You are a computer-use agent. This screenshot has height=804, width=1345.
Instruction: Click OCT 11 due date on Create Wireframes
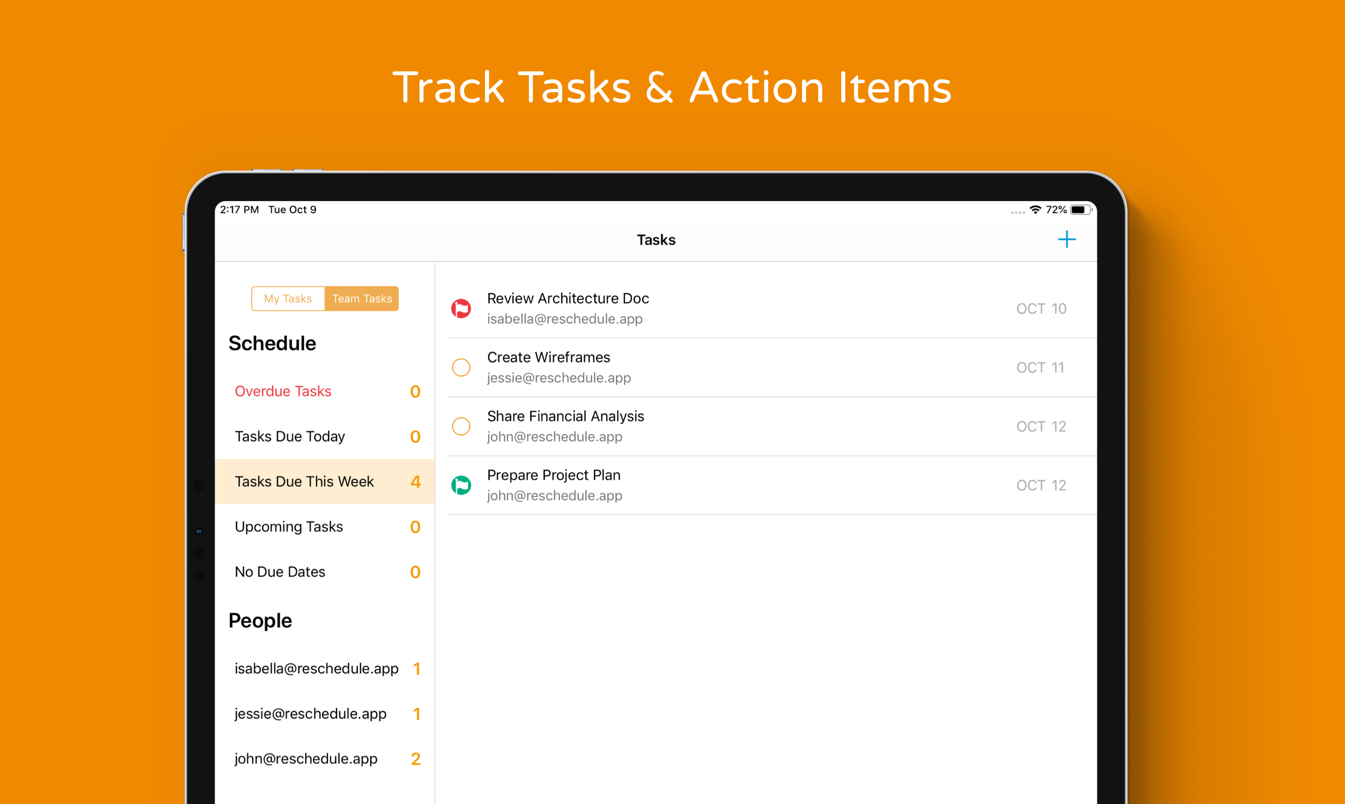point(1040,367)
